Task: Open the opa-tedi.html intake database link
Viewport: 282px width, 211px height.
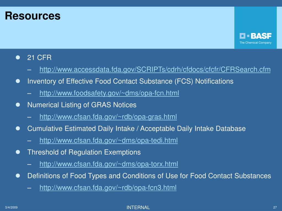Action: (109, 140)
